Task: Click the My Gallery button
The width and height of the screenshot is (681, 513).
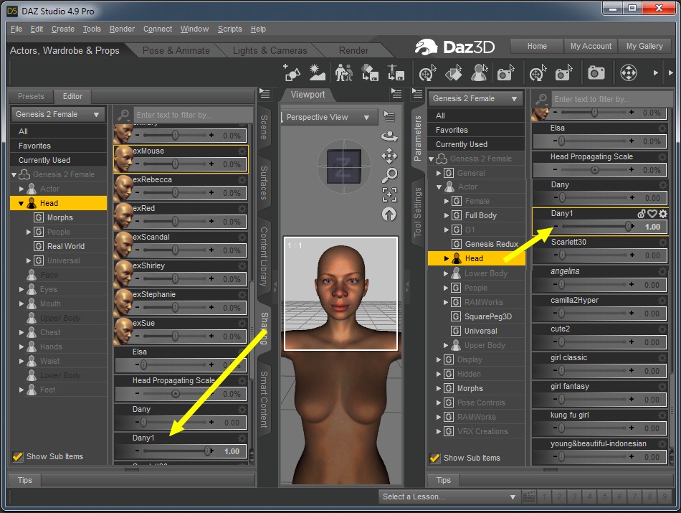Action: pyautogui.click(x=644, y=46)
